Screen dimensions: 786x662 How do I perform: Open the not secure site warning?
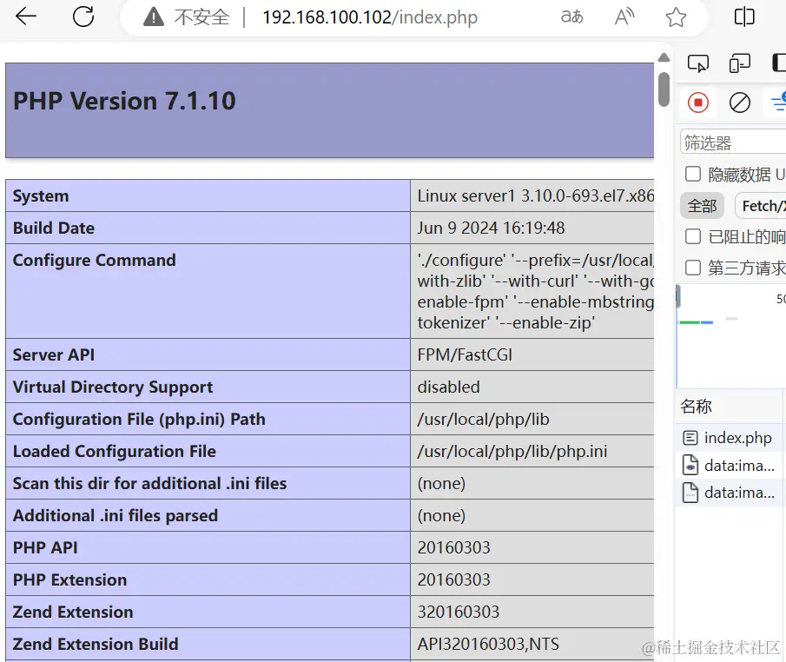coord(186,17)
